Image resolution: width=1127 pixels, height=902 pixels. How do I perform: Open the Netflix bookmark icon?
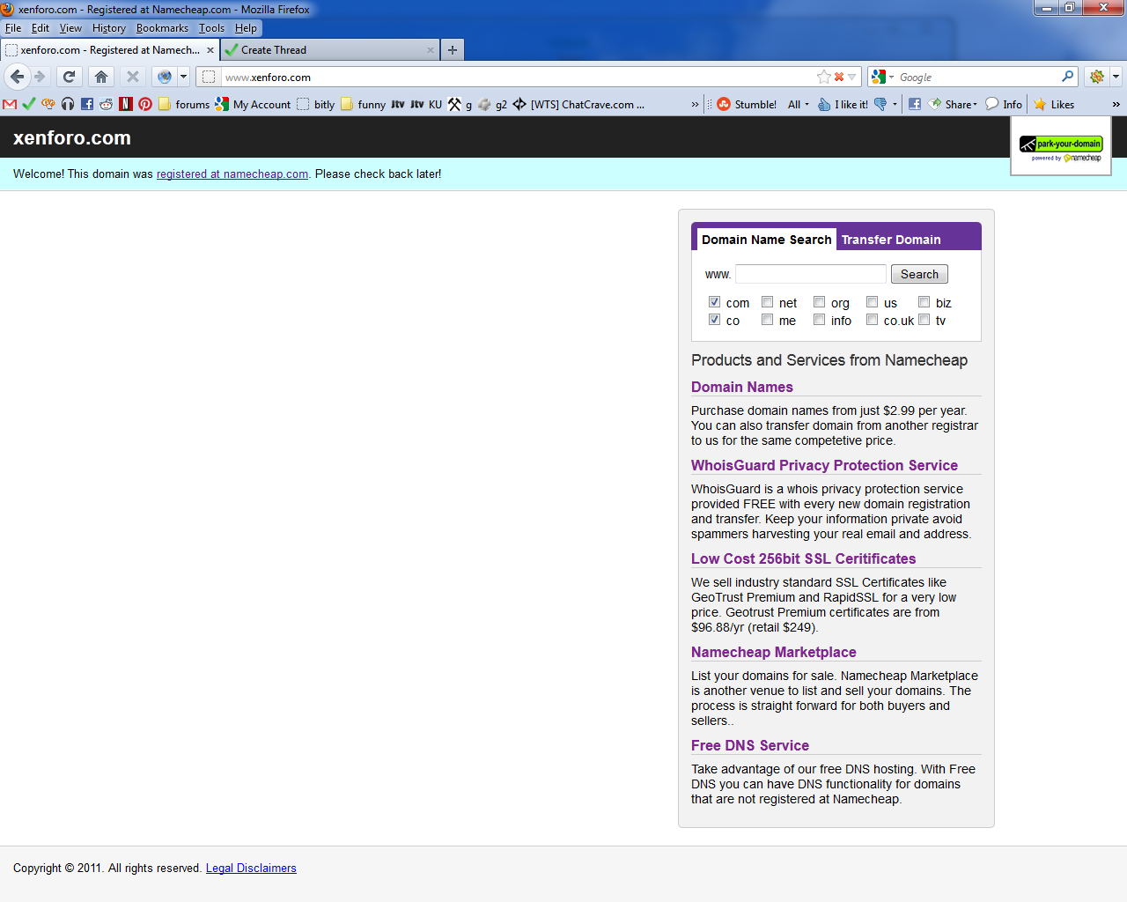(x=126, y=104)
